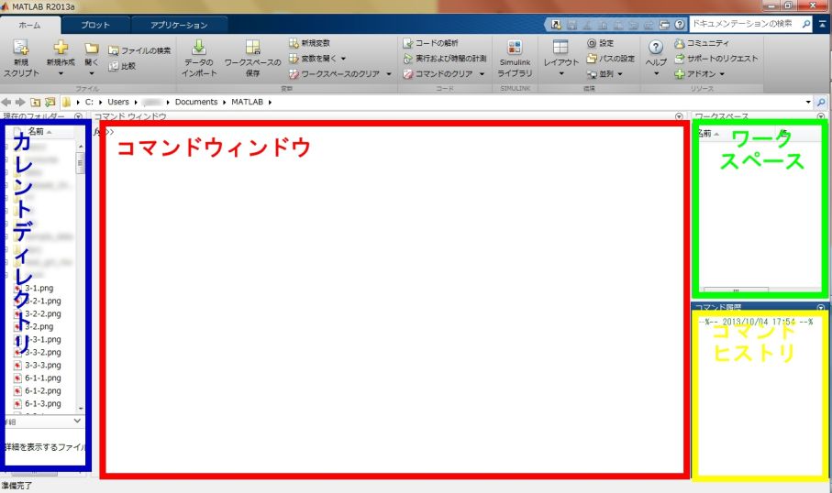The width and height of the screenshot is (832, 493).
Task: Launch the 比較 compare tool
Action: pyautogui.click(x=122, y=66)
